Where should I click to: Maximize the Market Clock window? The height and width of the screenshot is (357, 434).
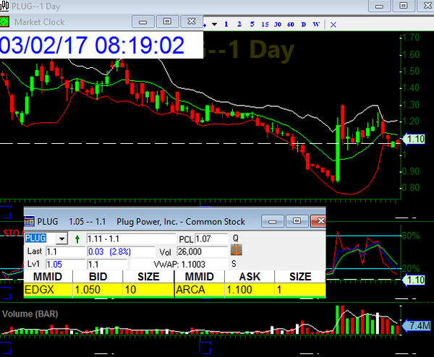[x=167, y=21]
